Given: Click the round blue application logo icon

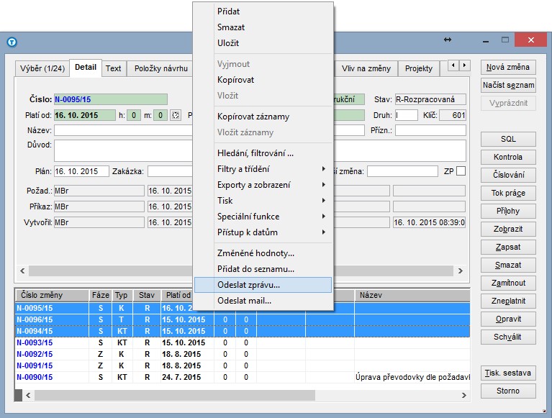Looking at the screenshot, I should coord(12,42).
